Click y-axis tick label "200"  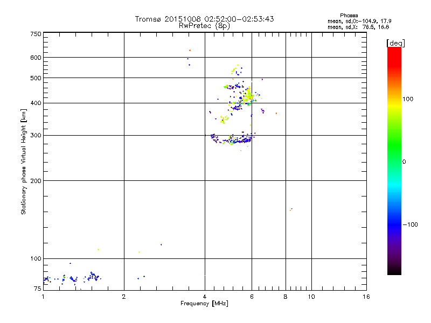36,181
